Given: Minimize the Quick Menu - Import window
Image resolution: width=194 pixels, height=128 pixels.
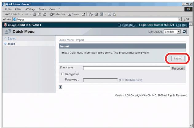Looking at the screenshot, I should (183, 4).
